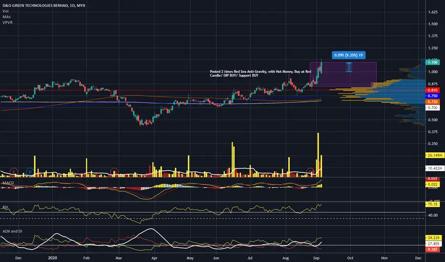Click the tallest yellow volume bar in September
This screenshot has width=445, height=262.
[x=318, y=155]
